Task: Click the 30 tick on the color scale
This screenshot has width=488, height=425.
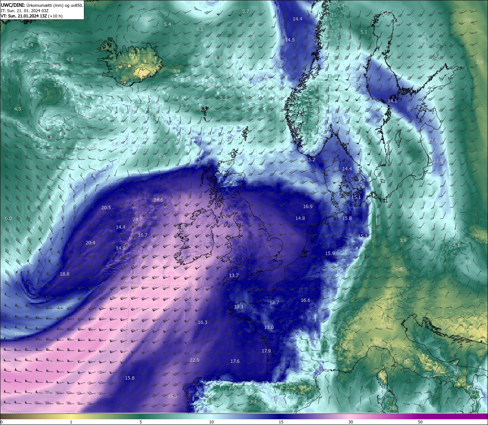Action: pos(350,422)
